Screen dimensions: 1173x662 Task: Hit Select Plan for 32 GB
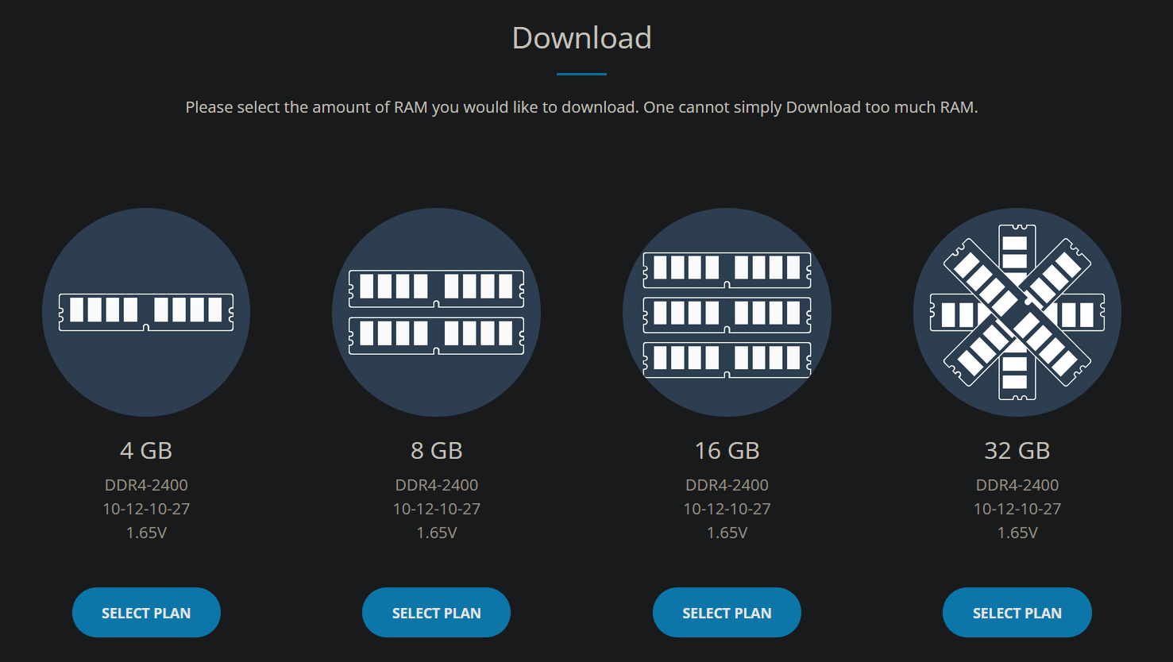1017,612
